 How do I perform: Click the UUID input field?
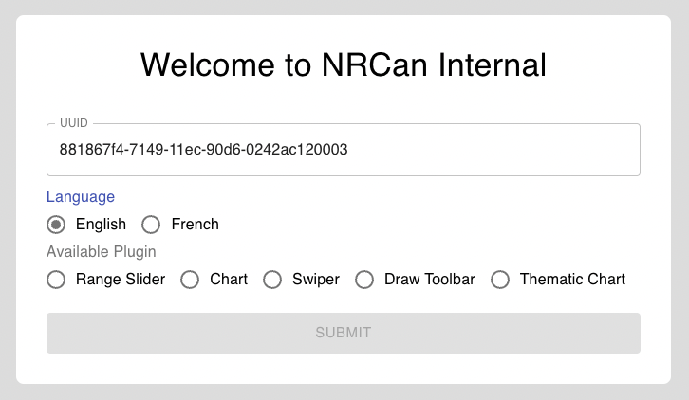coord(344,150)
